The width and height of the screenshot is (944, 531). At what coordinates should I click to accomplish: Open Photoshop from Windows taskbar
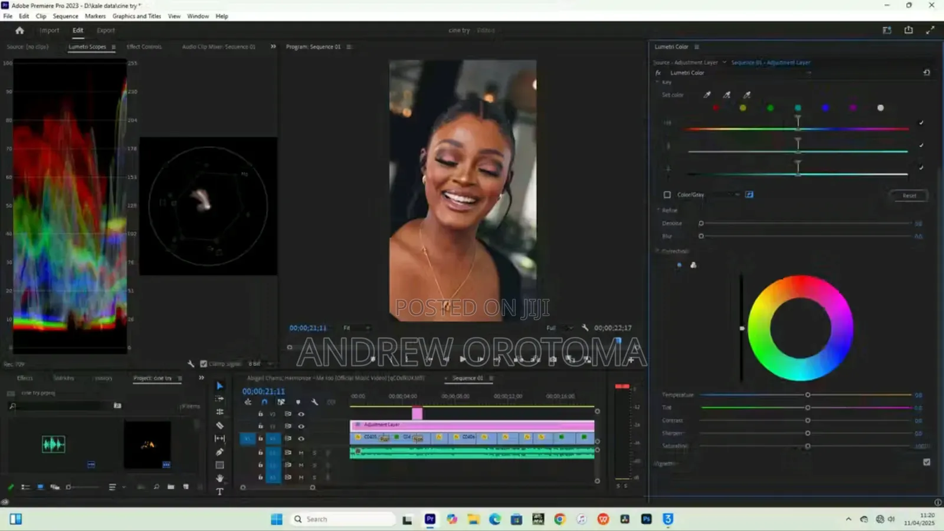(647, 519)
